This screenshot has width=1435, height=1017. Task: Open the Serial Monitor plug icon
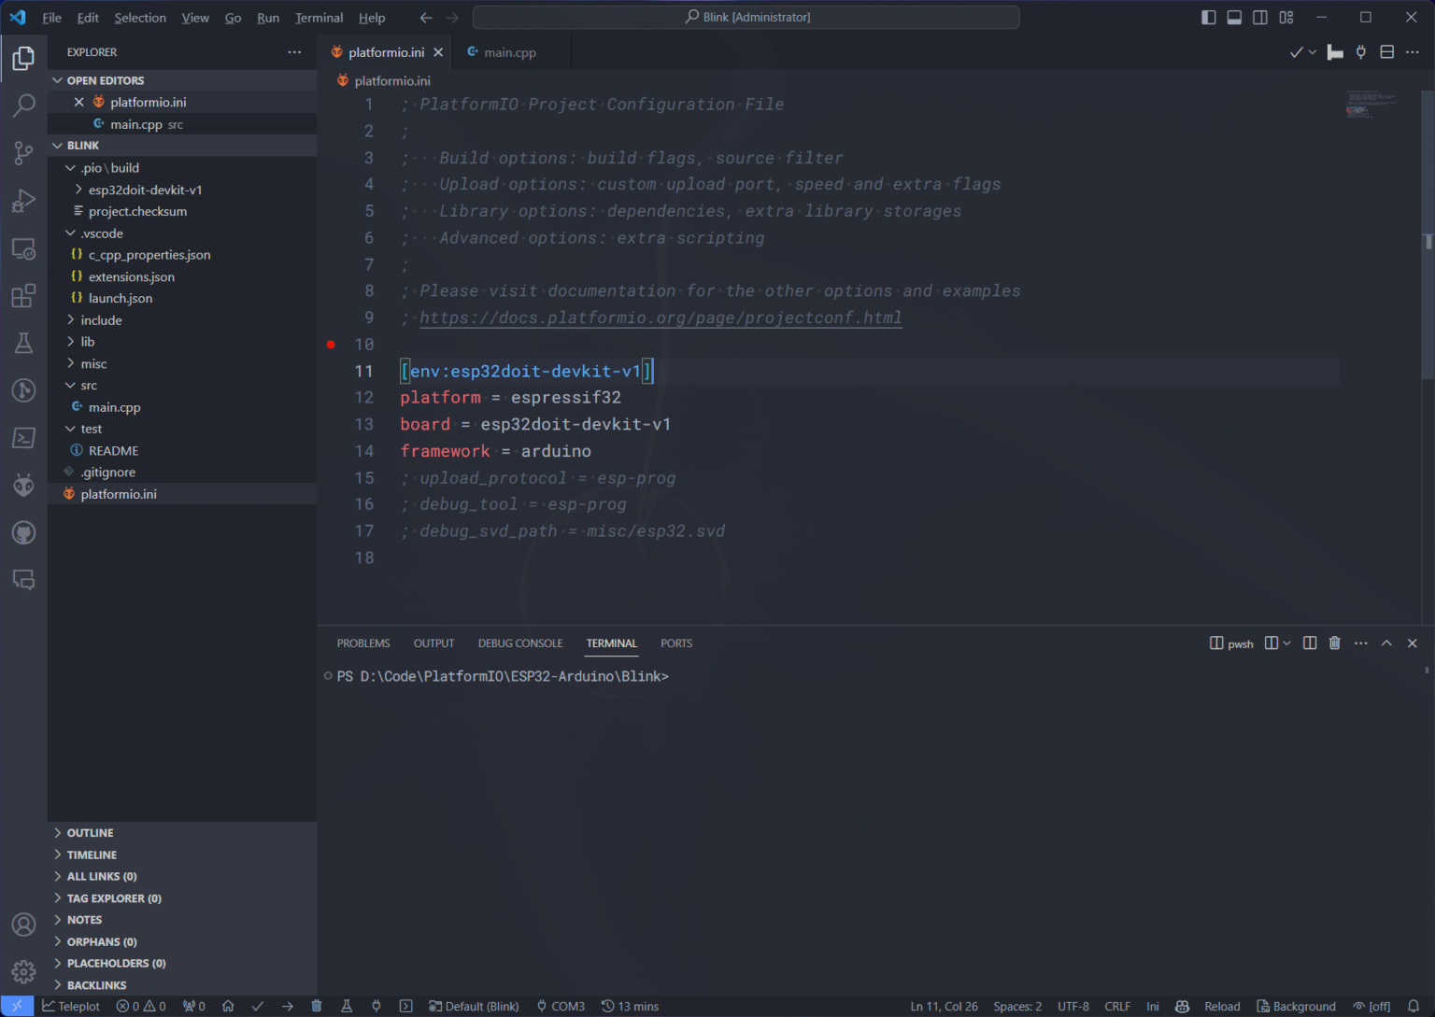(x=376, y=1006)
